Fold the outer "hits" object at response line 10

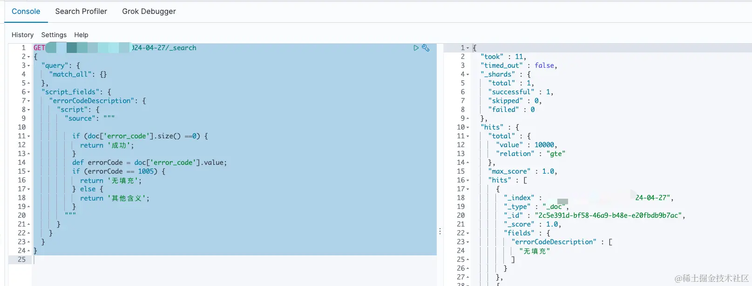[x=467, y=127]
